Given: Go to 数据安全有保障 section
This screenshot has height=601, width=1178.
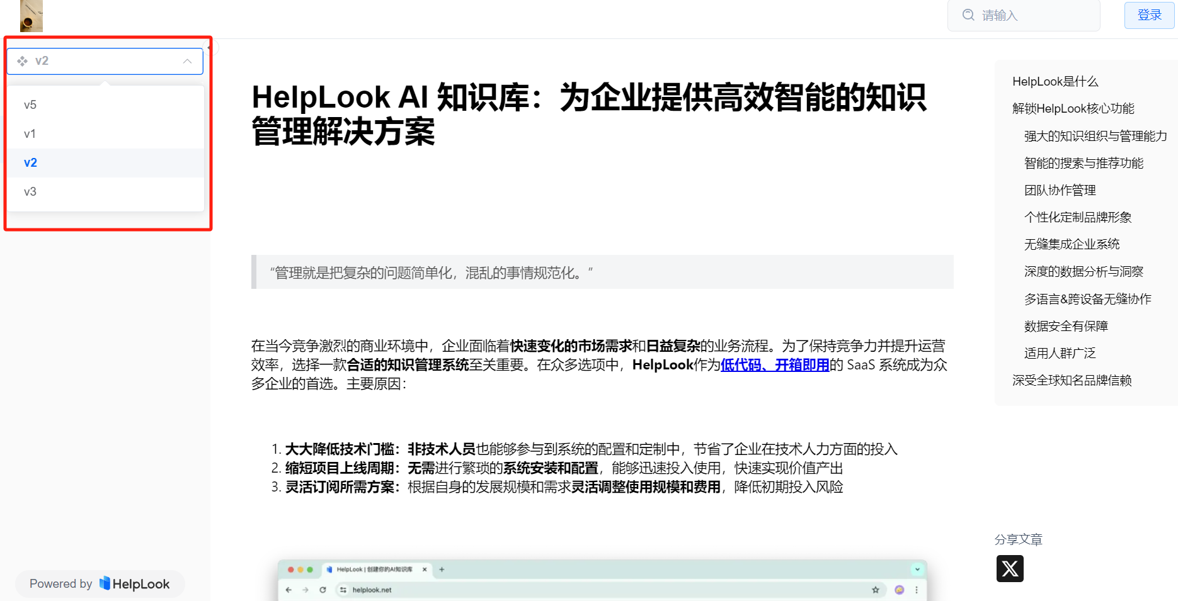Looking at the screenshot, I should [x=1066, y=326].
